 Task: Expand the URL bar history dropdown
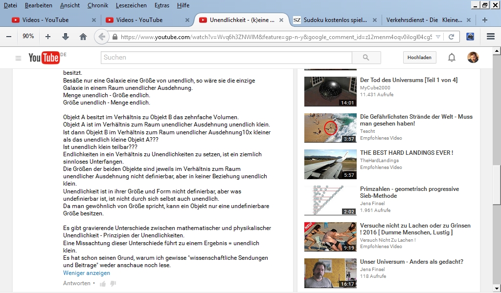438,37
